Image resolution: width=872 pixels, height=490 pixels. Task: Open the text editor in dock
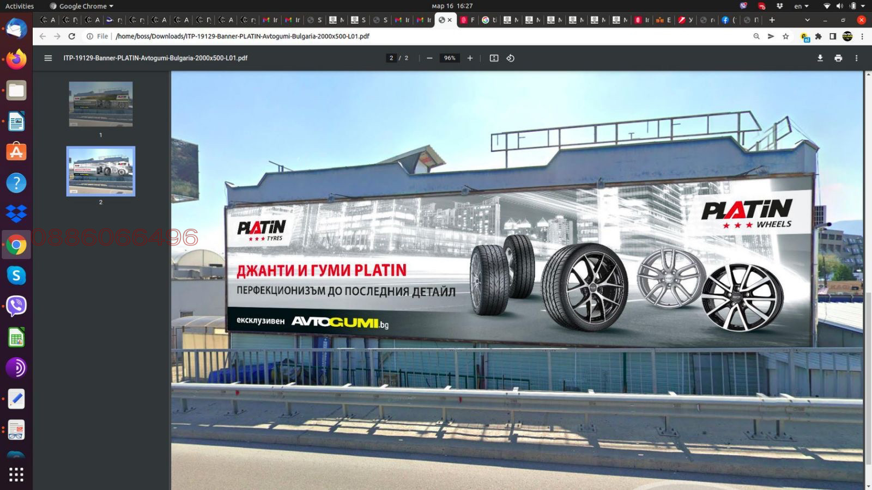(x=16, y=399)
